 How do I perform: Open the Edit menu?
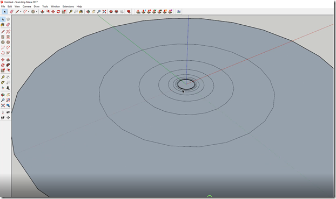pos(10,6)
